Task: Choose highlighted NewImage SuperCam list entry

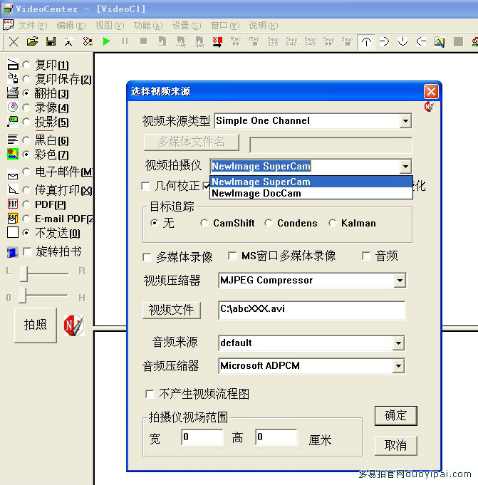Action: click(311, 182)
